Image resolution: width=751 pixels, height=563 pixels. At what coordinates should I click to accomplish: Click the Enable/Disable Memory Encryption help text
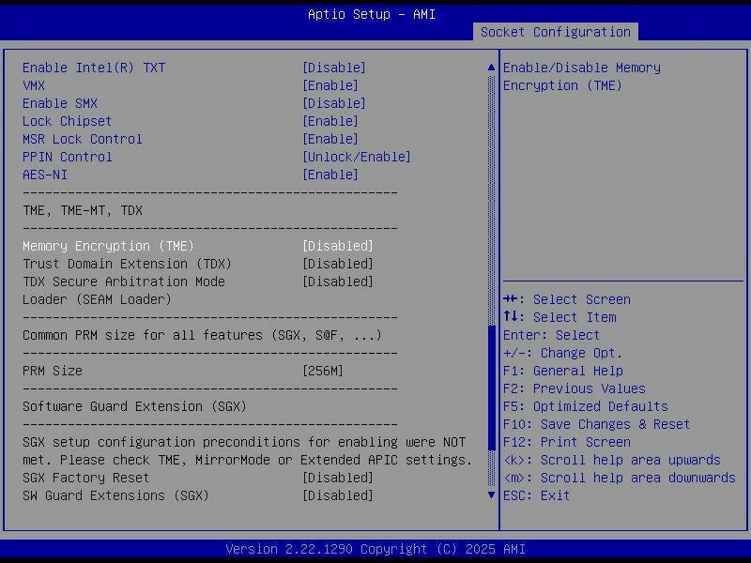tap(582, 77)
